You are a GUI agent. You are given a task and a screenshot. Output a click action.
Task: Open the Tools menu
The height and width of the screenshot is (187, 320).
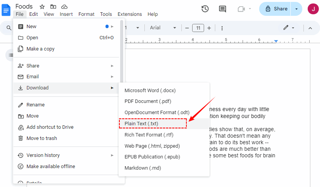pyautogui.click(x=106, y=14)
